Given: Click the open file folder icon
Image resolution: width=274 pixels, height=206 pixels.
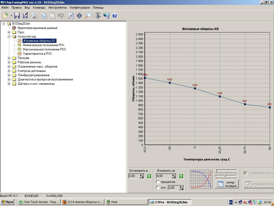Looking at the screenshot, I should [x=5, y=16].
